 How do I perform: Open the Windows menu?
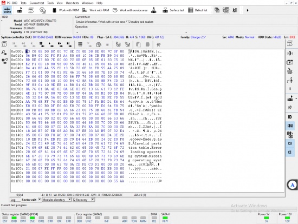(x=88, y=3)
